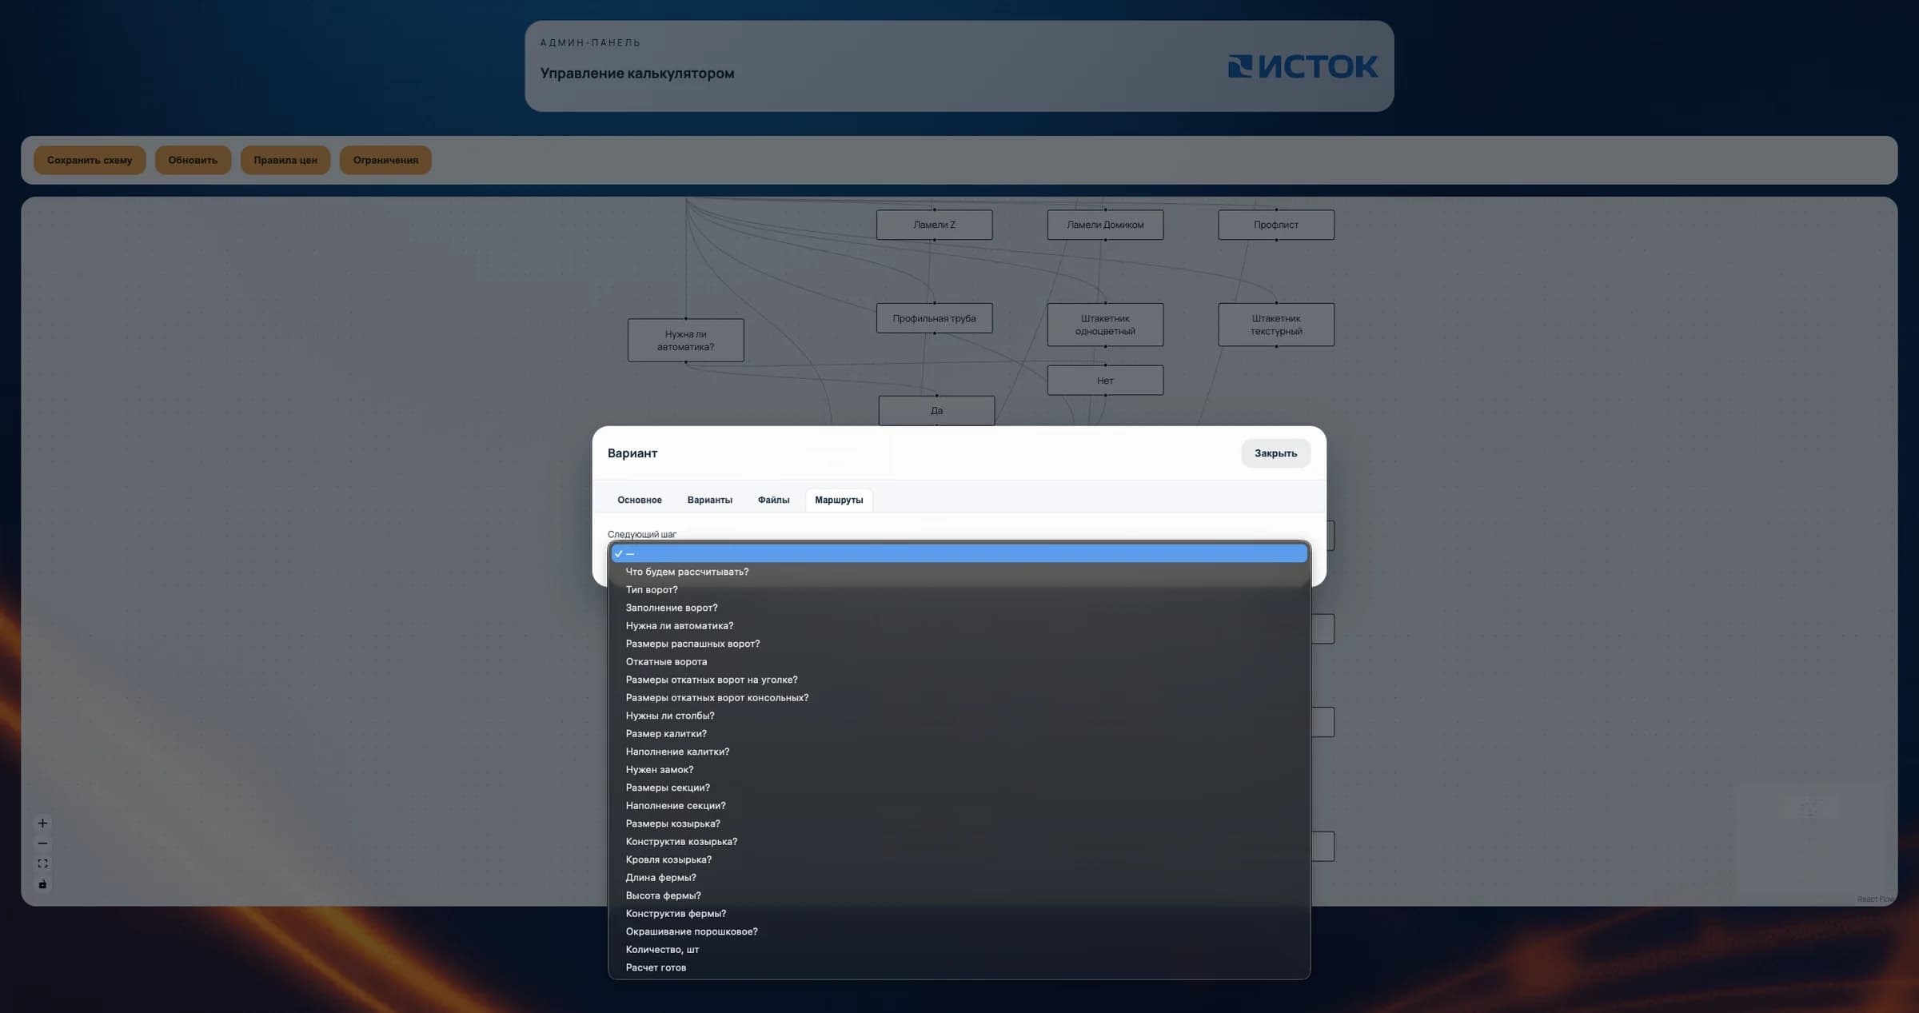
Task: Choose 'Расчет готов' option
Action: point(959,967)
